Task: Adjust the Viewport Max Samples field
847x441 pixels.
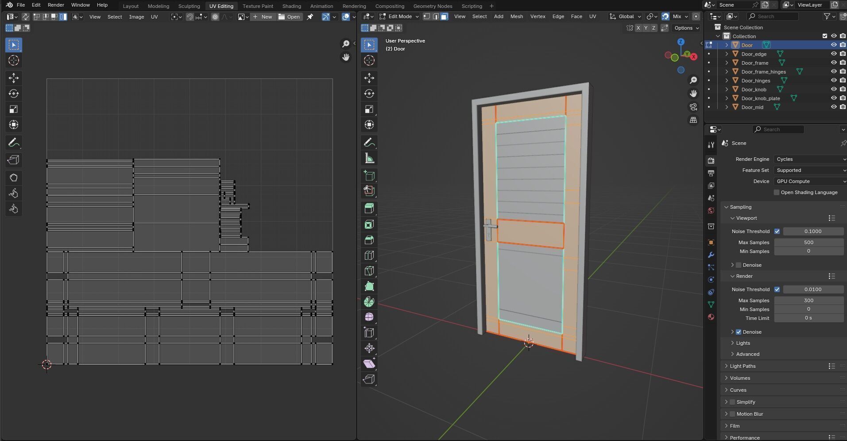Action: click(808, 242)
